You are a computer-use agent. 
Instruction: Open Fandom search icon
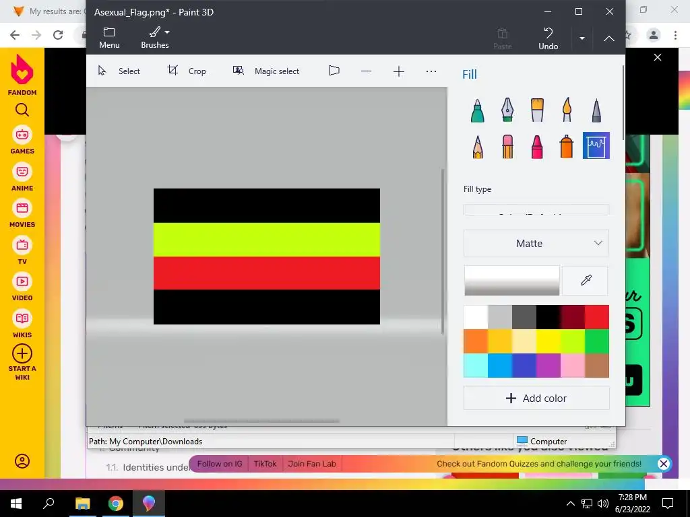(22, 110)
